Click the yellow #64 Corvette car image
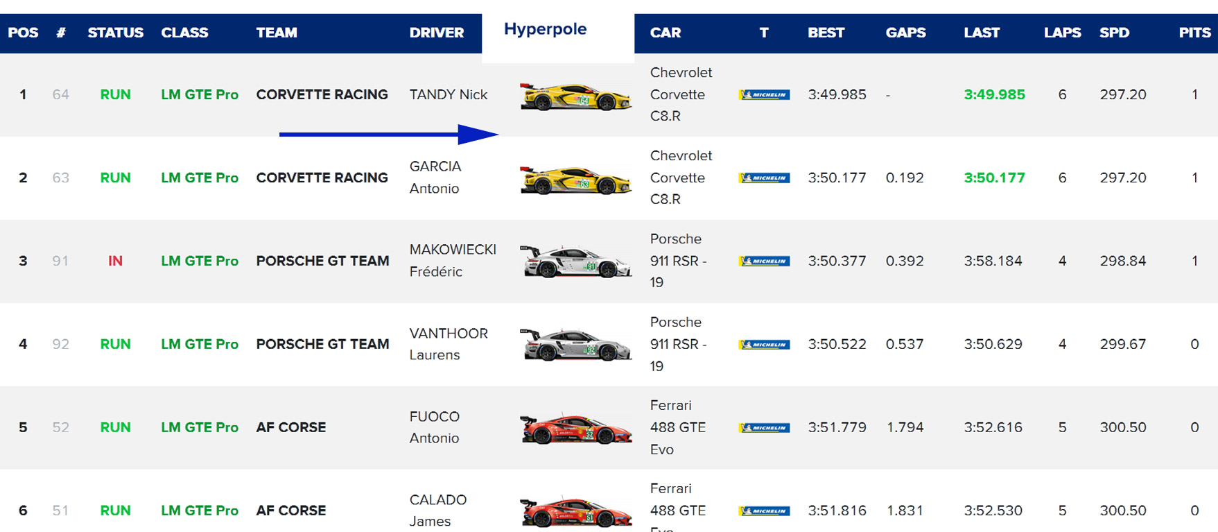 [575, 96]
